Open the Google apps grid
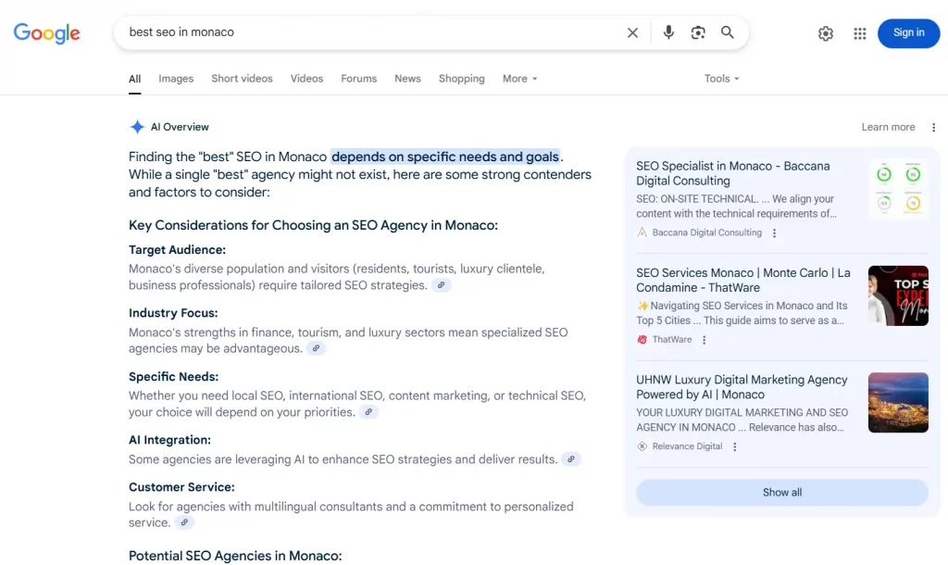 click(x=860, y=33)
